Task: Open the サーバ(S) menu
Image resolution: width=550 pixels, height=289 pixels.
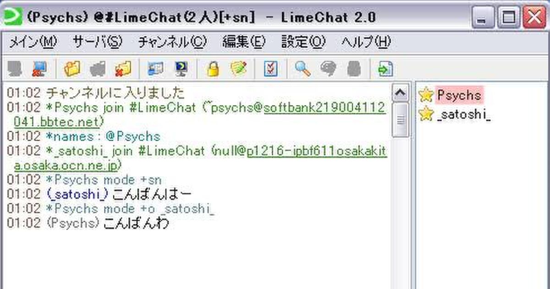Action: point(97,43)
